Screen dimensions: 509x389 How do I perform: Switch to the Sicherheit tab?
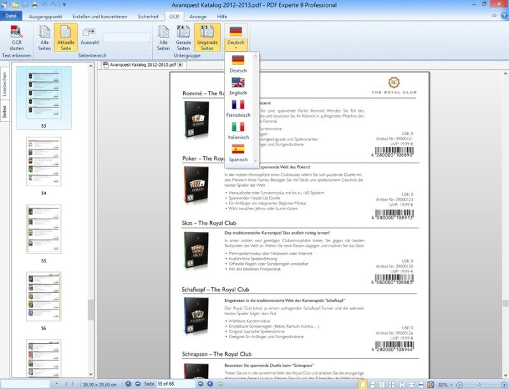[148, 17]
